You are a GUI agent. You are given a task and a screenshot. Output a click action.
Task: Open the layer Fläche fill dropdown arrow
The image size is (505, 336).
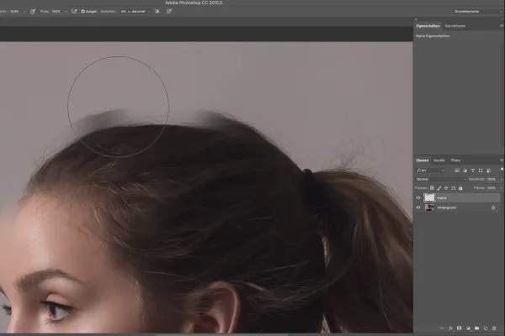(x=502, y=188)
